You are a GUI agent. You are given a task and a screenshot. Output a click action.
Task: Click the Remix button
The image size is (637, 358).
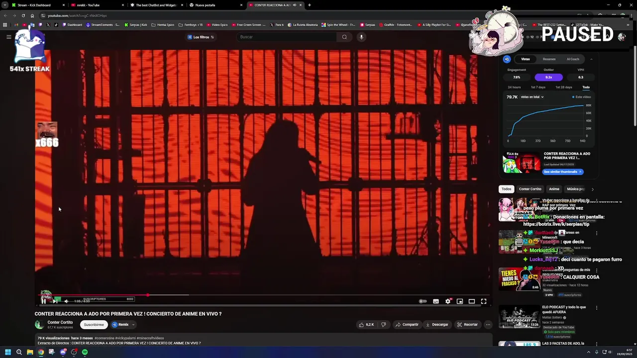(x=120, y=325)
